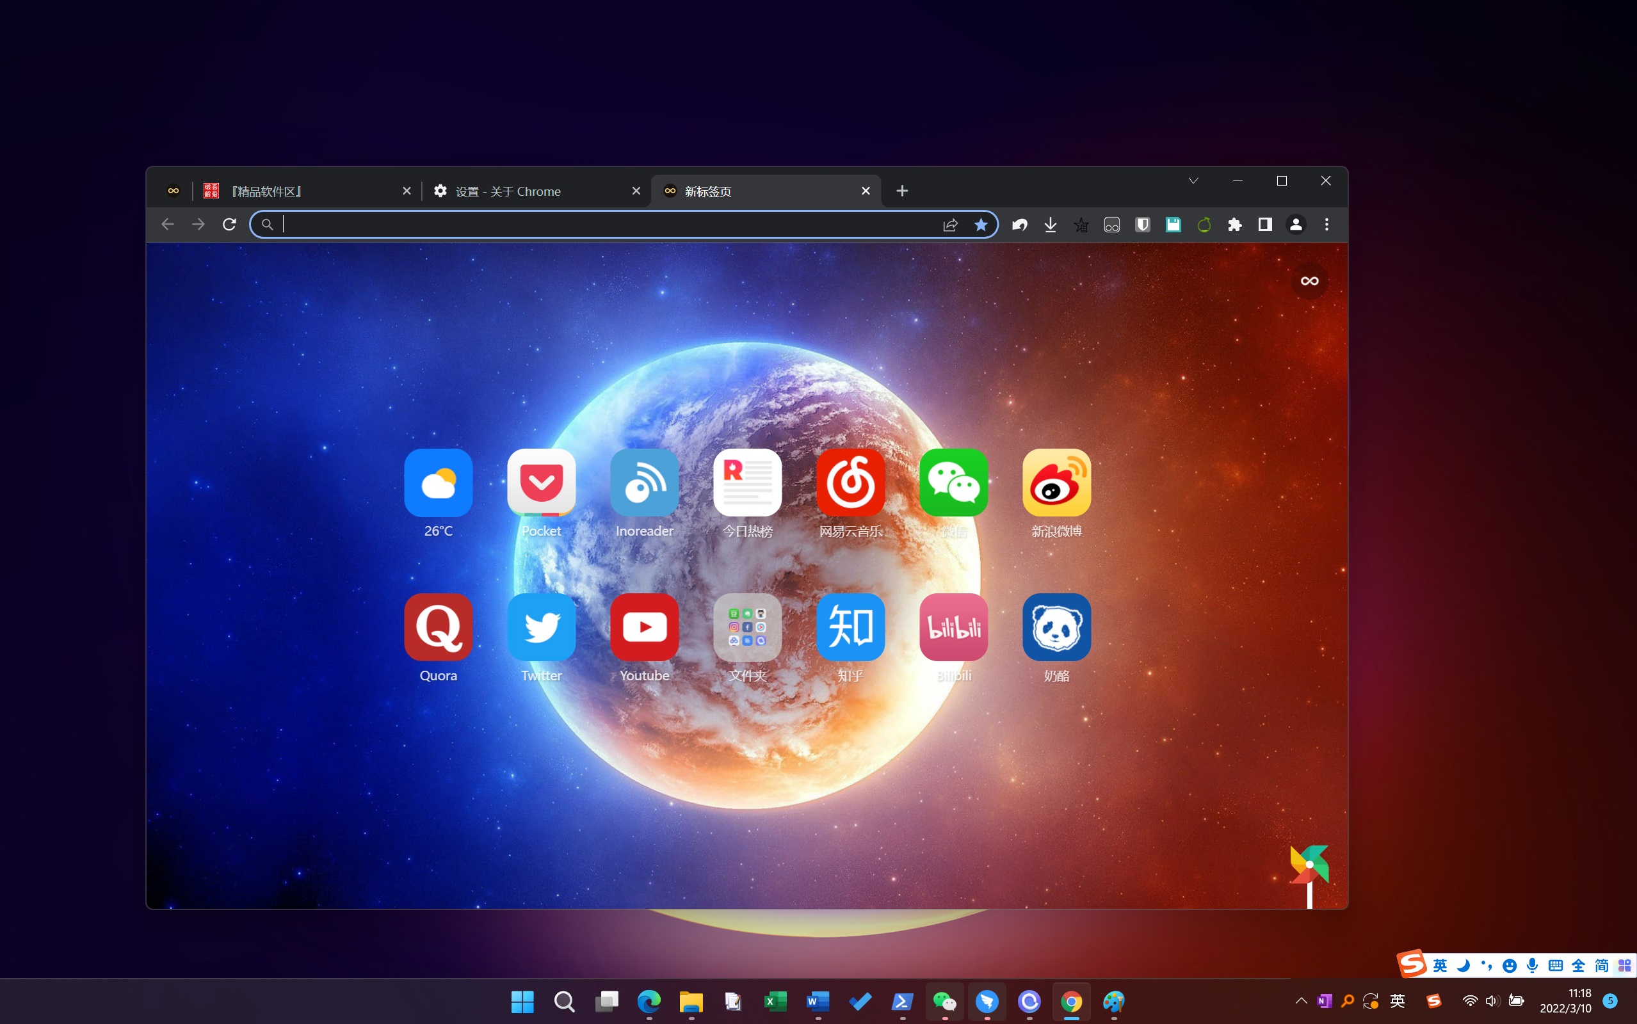Open the Chrome three-dot menu

pos(1325,224)
